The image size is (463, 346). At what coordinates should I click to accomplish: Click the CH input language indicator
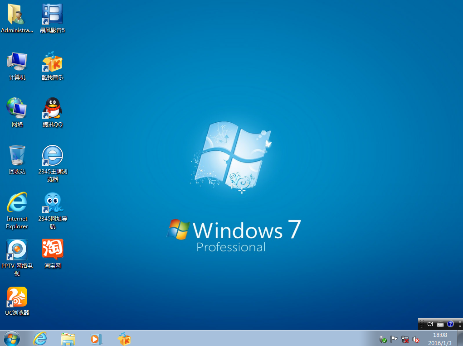(x=430, y=324)
